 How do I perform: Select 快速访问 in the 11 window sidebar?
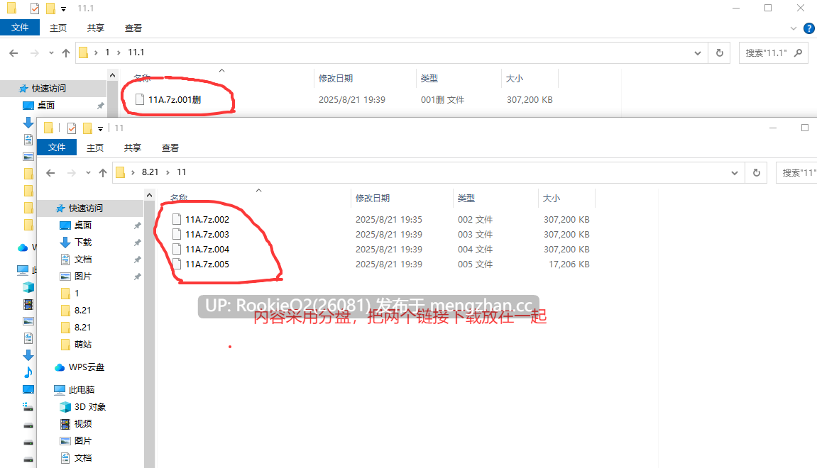[x=85, y=208]
